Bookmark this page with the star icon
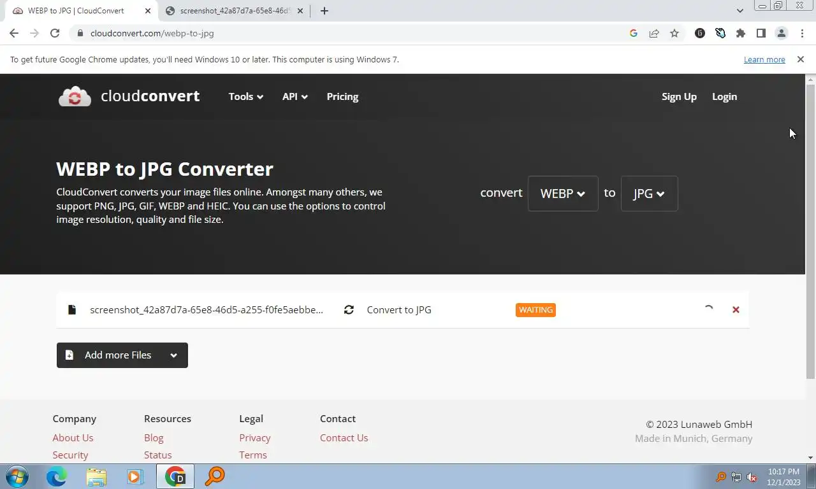This screenshot has width=816, height=489. tap(674, 33)
